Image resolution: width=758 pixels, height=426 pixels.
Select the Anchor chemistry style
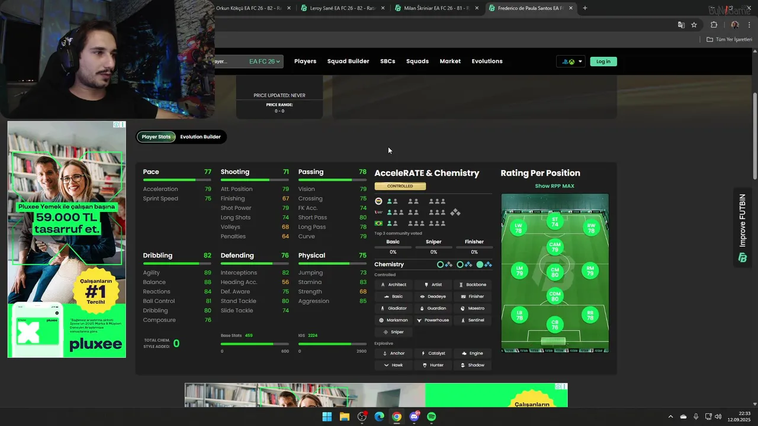393,353
